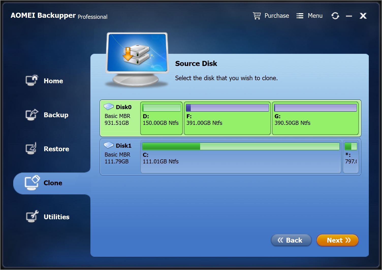
Task: Open the Restore section label
Action: click(56, 149)
